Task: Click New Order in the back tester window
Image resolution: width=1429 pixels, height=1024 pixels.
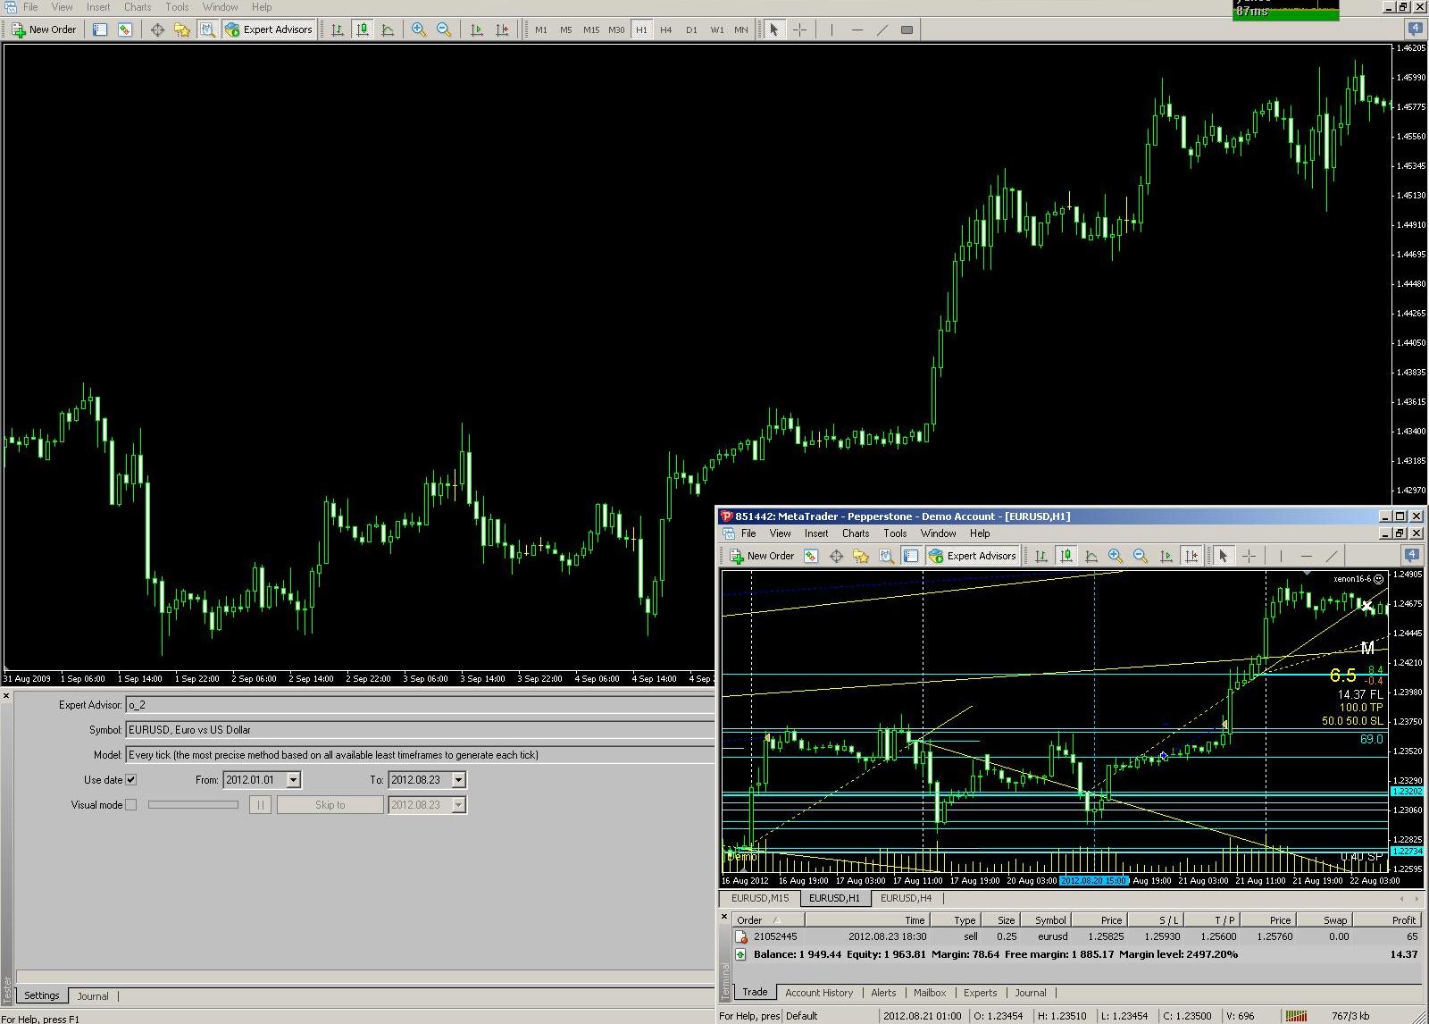Action: (x=44, y=29)
